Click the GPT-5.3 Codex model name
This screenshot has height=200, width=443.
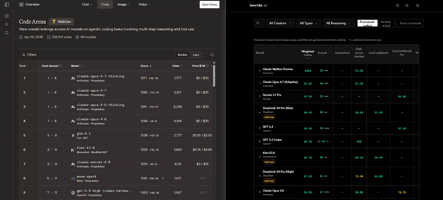click(x=272, y=140)
